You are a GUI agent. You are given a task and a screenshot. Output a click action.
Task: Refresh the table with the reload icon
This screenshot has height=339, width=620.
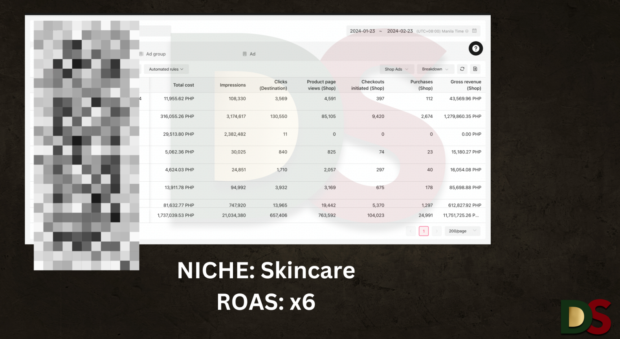coord(462,69)
